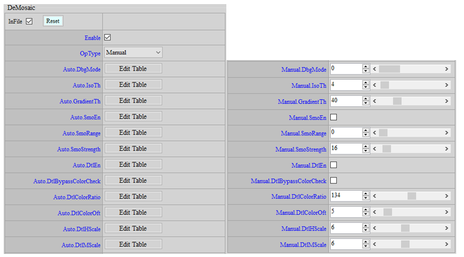Click the Manual.DtlMScale spinner arrows
Screen dimensions: 464x257
(366, 244)
